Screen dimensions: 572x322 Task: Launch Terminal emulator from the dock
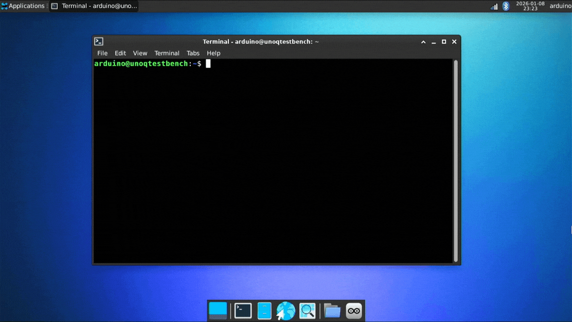[x=243, y=311]
